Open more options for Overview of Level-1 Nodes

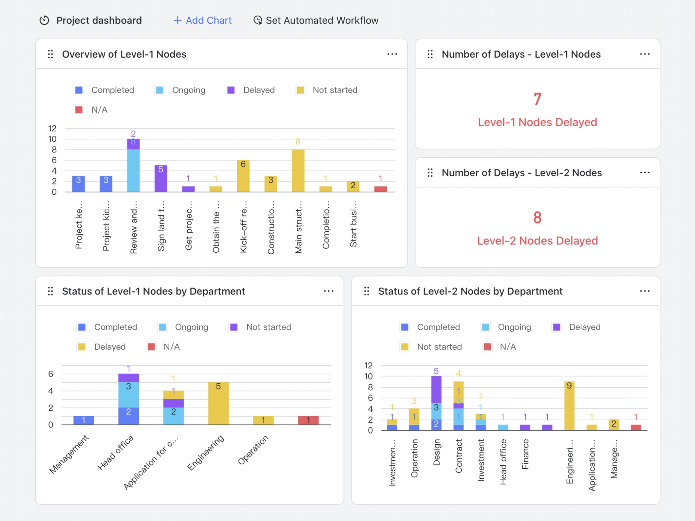click(x=392, y=54)
